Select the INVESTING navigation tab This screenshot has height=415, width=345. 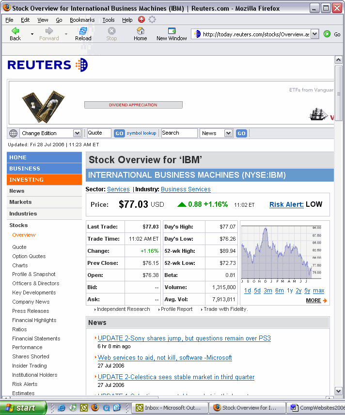[44, 180]
